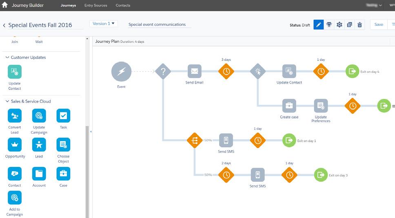Click the 2 days wait node
This screenshot has width=395, height=218.
226,175
